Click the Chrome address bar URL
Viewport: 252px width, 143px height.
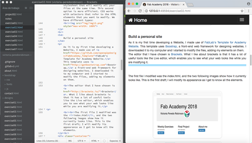tap(170, 11)
